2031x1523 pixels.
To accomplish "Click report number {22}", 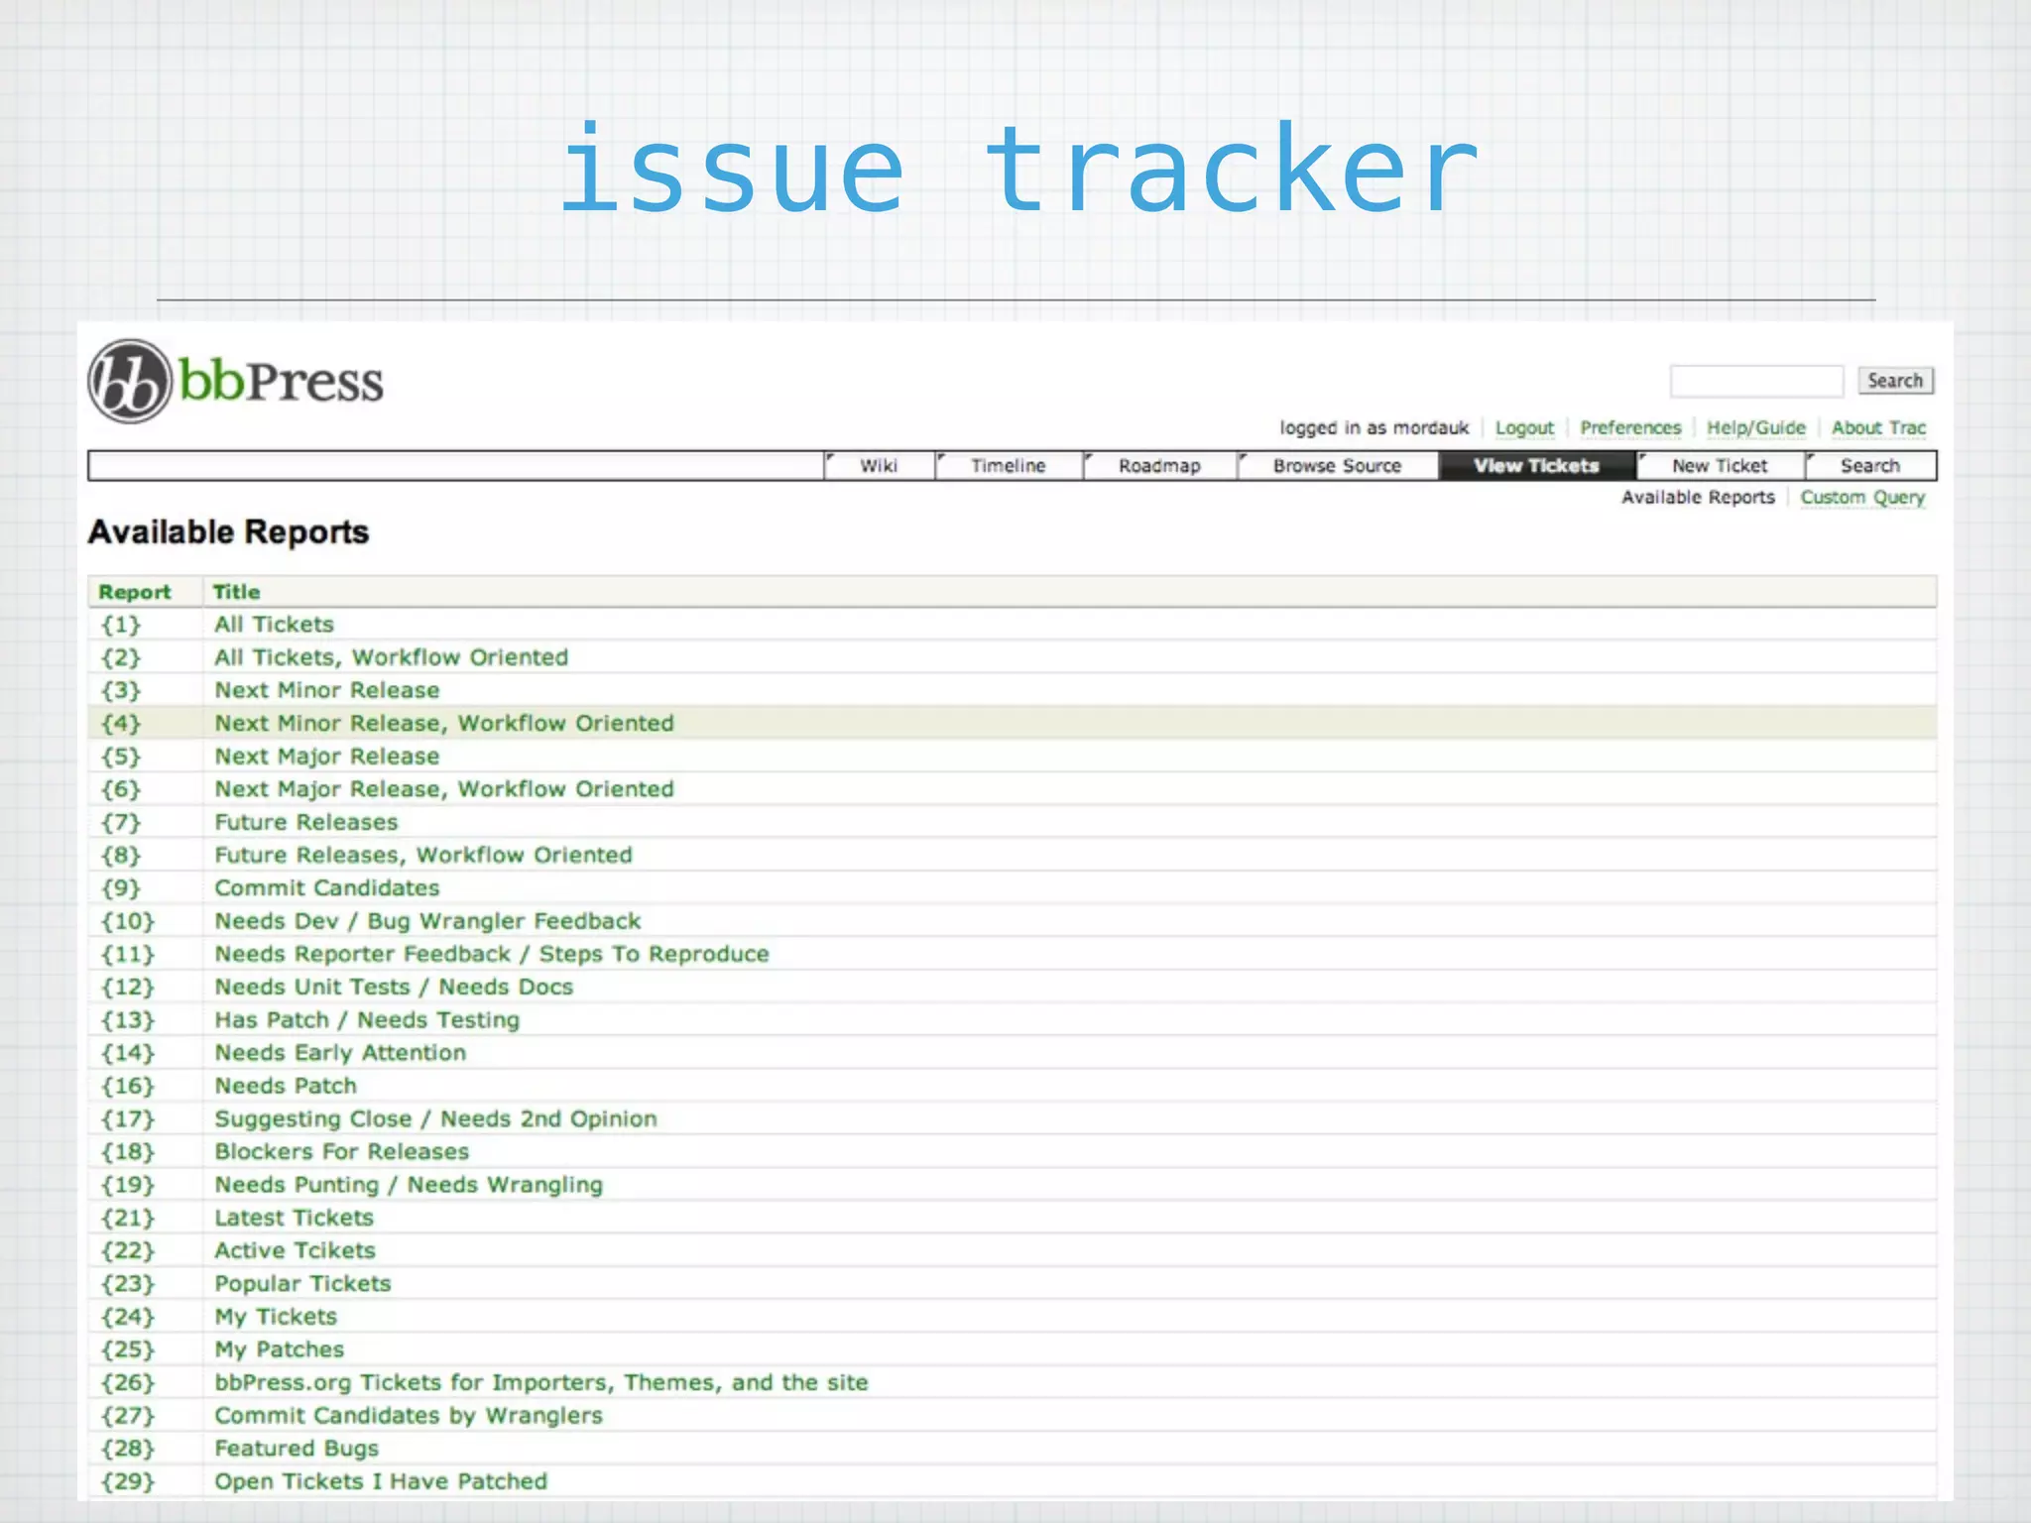I will pyautogui.click(x=128, y=1250).
